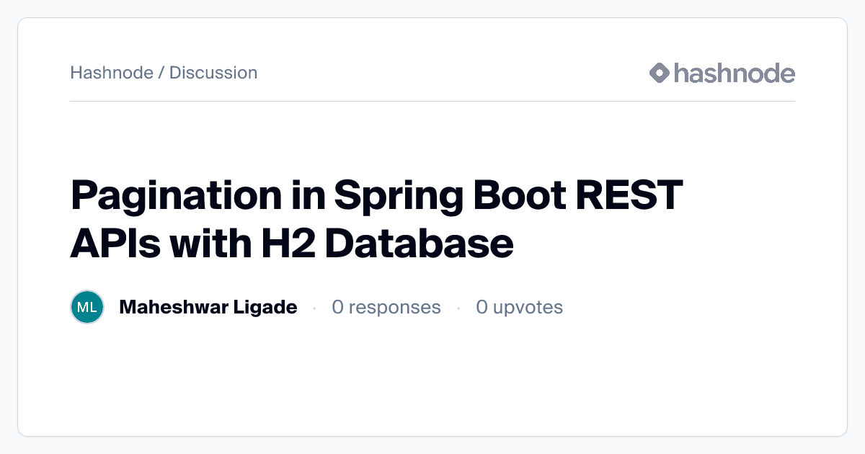The image size is (865, 454).
Task: Click the slash separator in breadcrumb
Action: click(x=161, y=73)
